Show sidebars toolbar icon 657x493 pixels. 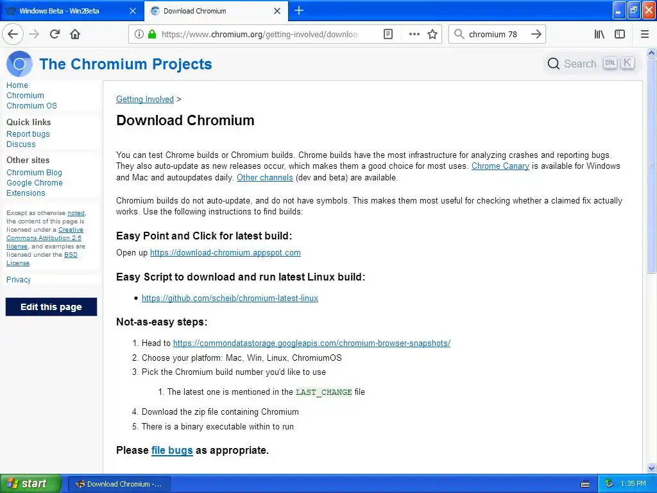tap(620, 34)
